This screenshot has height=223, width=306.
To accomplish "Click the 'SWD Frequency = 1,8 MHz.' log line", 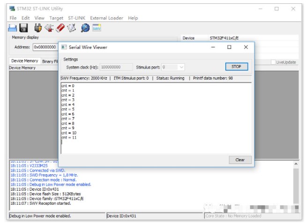I will click(45, 175).
